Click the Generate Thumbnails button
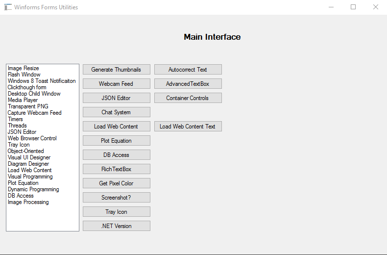 pos(117,70)
